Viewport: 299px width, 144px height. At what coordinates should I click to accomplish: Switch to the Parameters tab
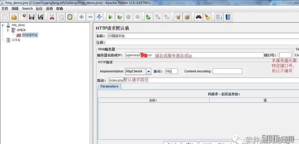[109, 86]
